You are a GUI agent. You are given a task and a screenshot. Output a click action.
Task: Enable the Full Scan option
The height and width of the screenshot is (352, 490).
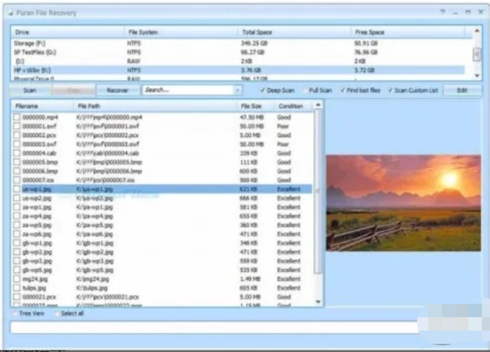point(306,90)
